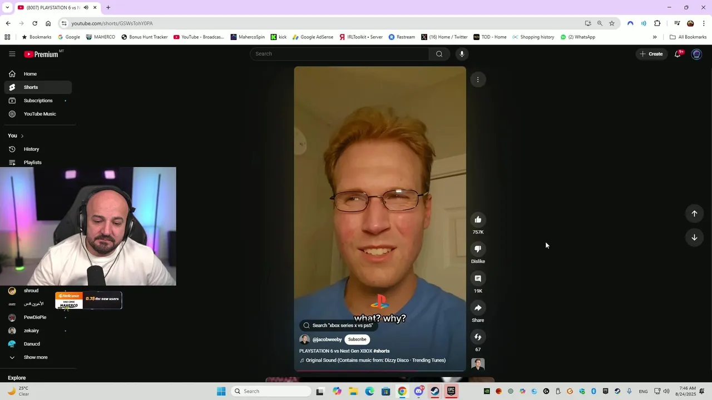The height and width of the screenshot is (400, 712).
Task: Reload the page in Chrome
Action: [34, 23]
